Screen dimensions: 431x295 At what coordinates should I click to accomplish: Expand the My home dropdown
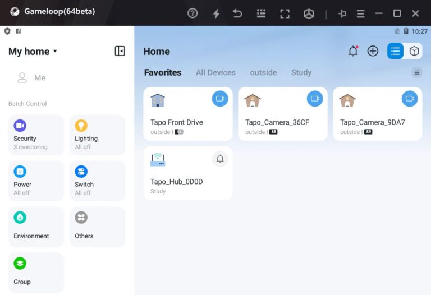coord(33,52)
